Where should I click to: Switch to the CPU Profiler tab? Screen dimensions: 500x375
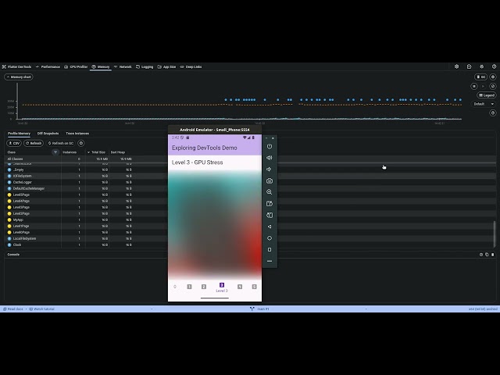coord(76,66)
